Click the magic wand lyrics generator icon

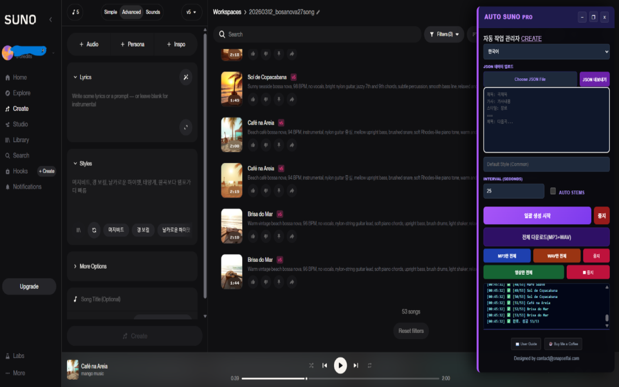(x=186, y=77)
